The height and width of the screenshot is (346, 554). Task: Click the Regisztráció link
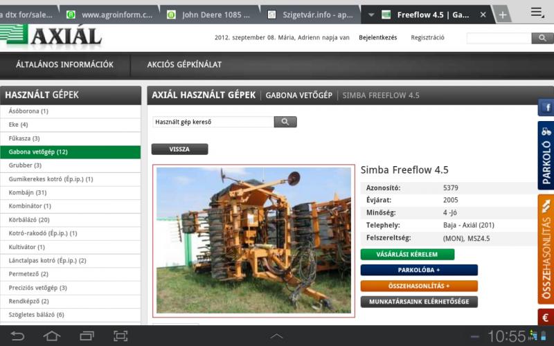(427, 37)
